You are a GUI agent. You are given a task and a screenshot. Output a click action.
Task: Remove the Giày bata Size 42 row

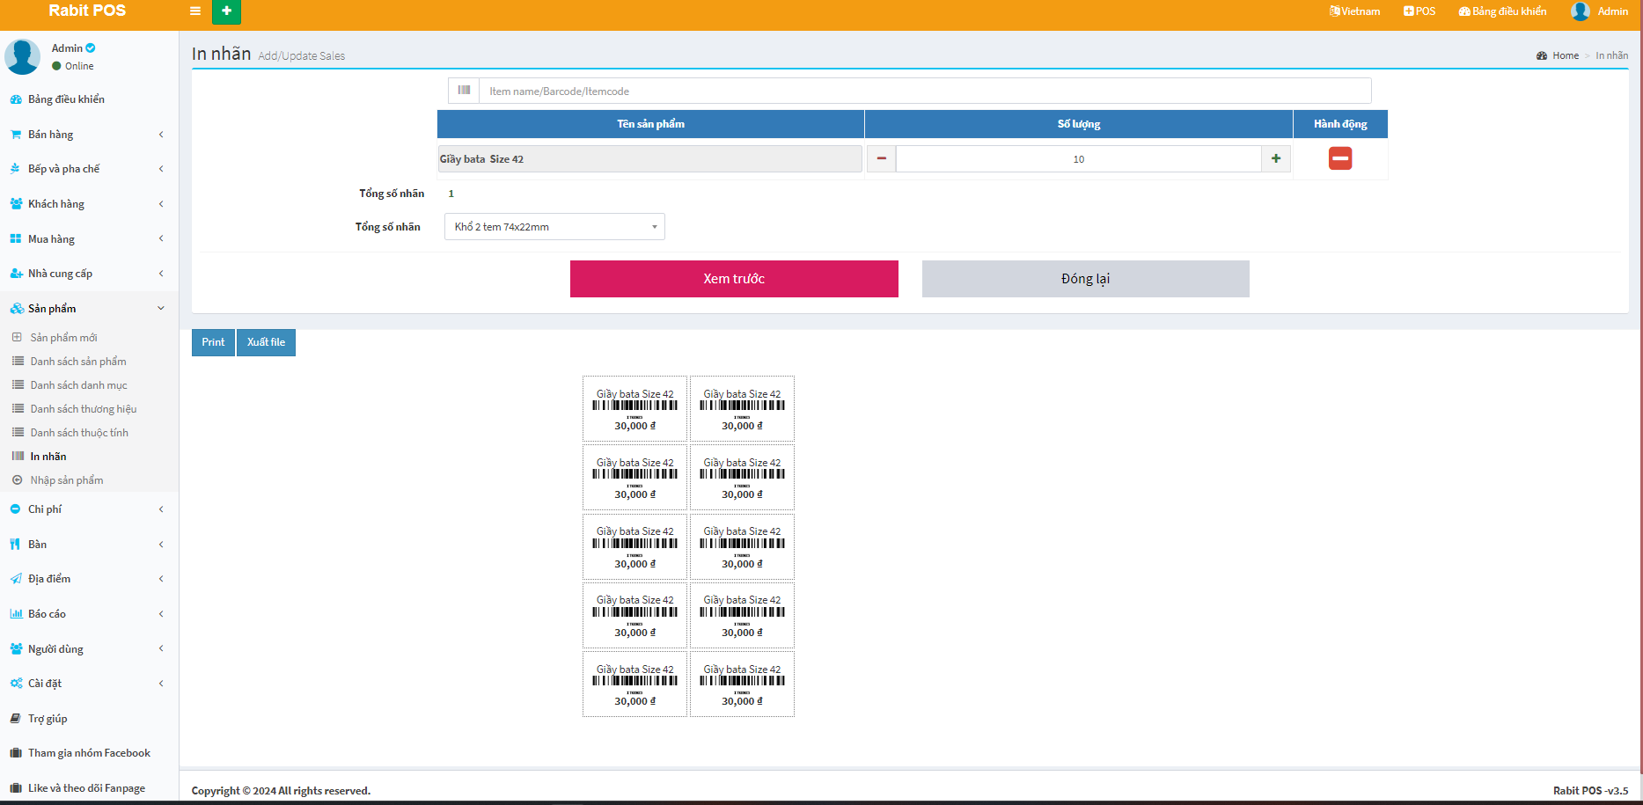pyautogui.click(x=1340, y=158)
